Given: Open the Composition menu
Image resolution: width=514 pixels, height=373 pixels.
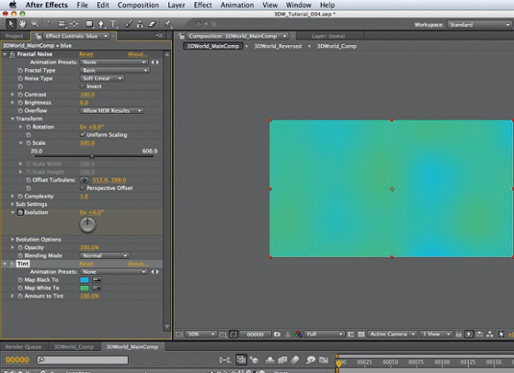Looking at the screenshot, I should click(138, 5).
